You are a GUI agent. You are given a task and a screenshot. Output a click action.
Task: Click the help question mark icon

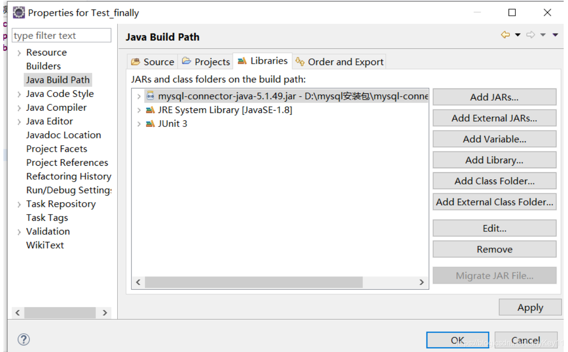tap(24, 340)
